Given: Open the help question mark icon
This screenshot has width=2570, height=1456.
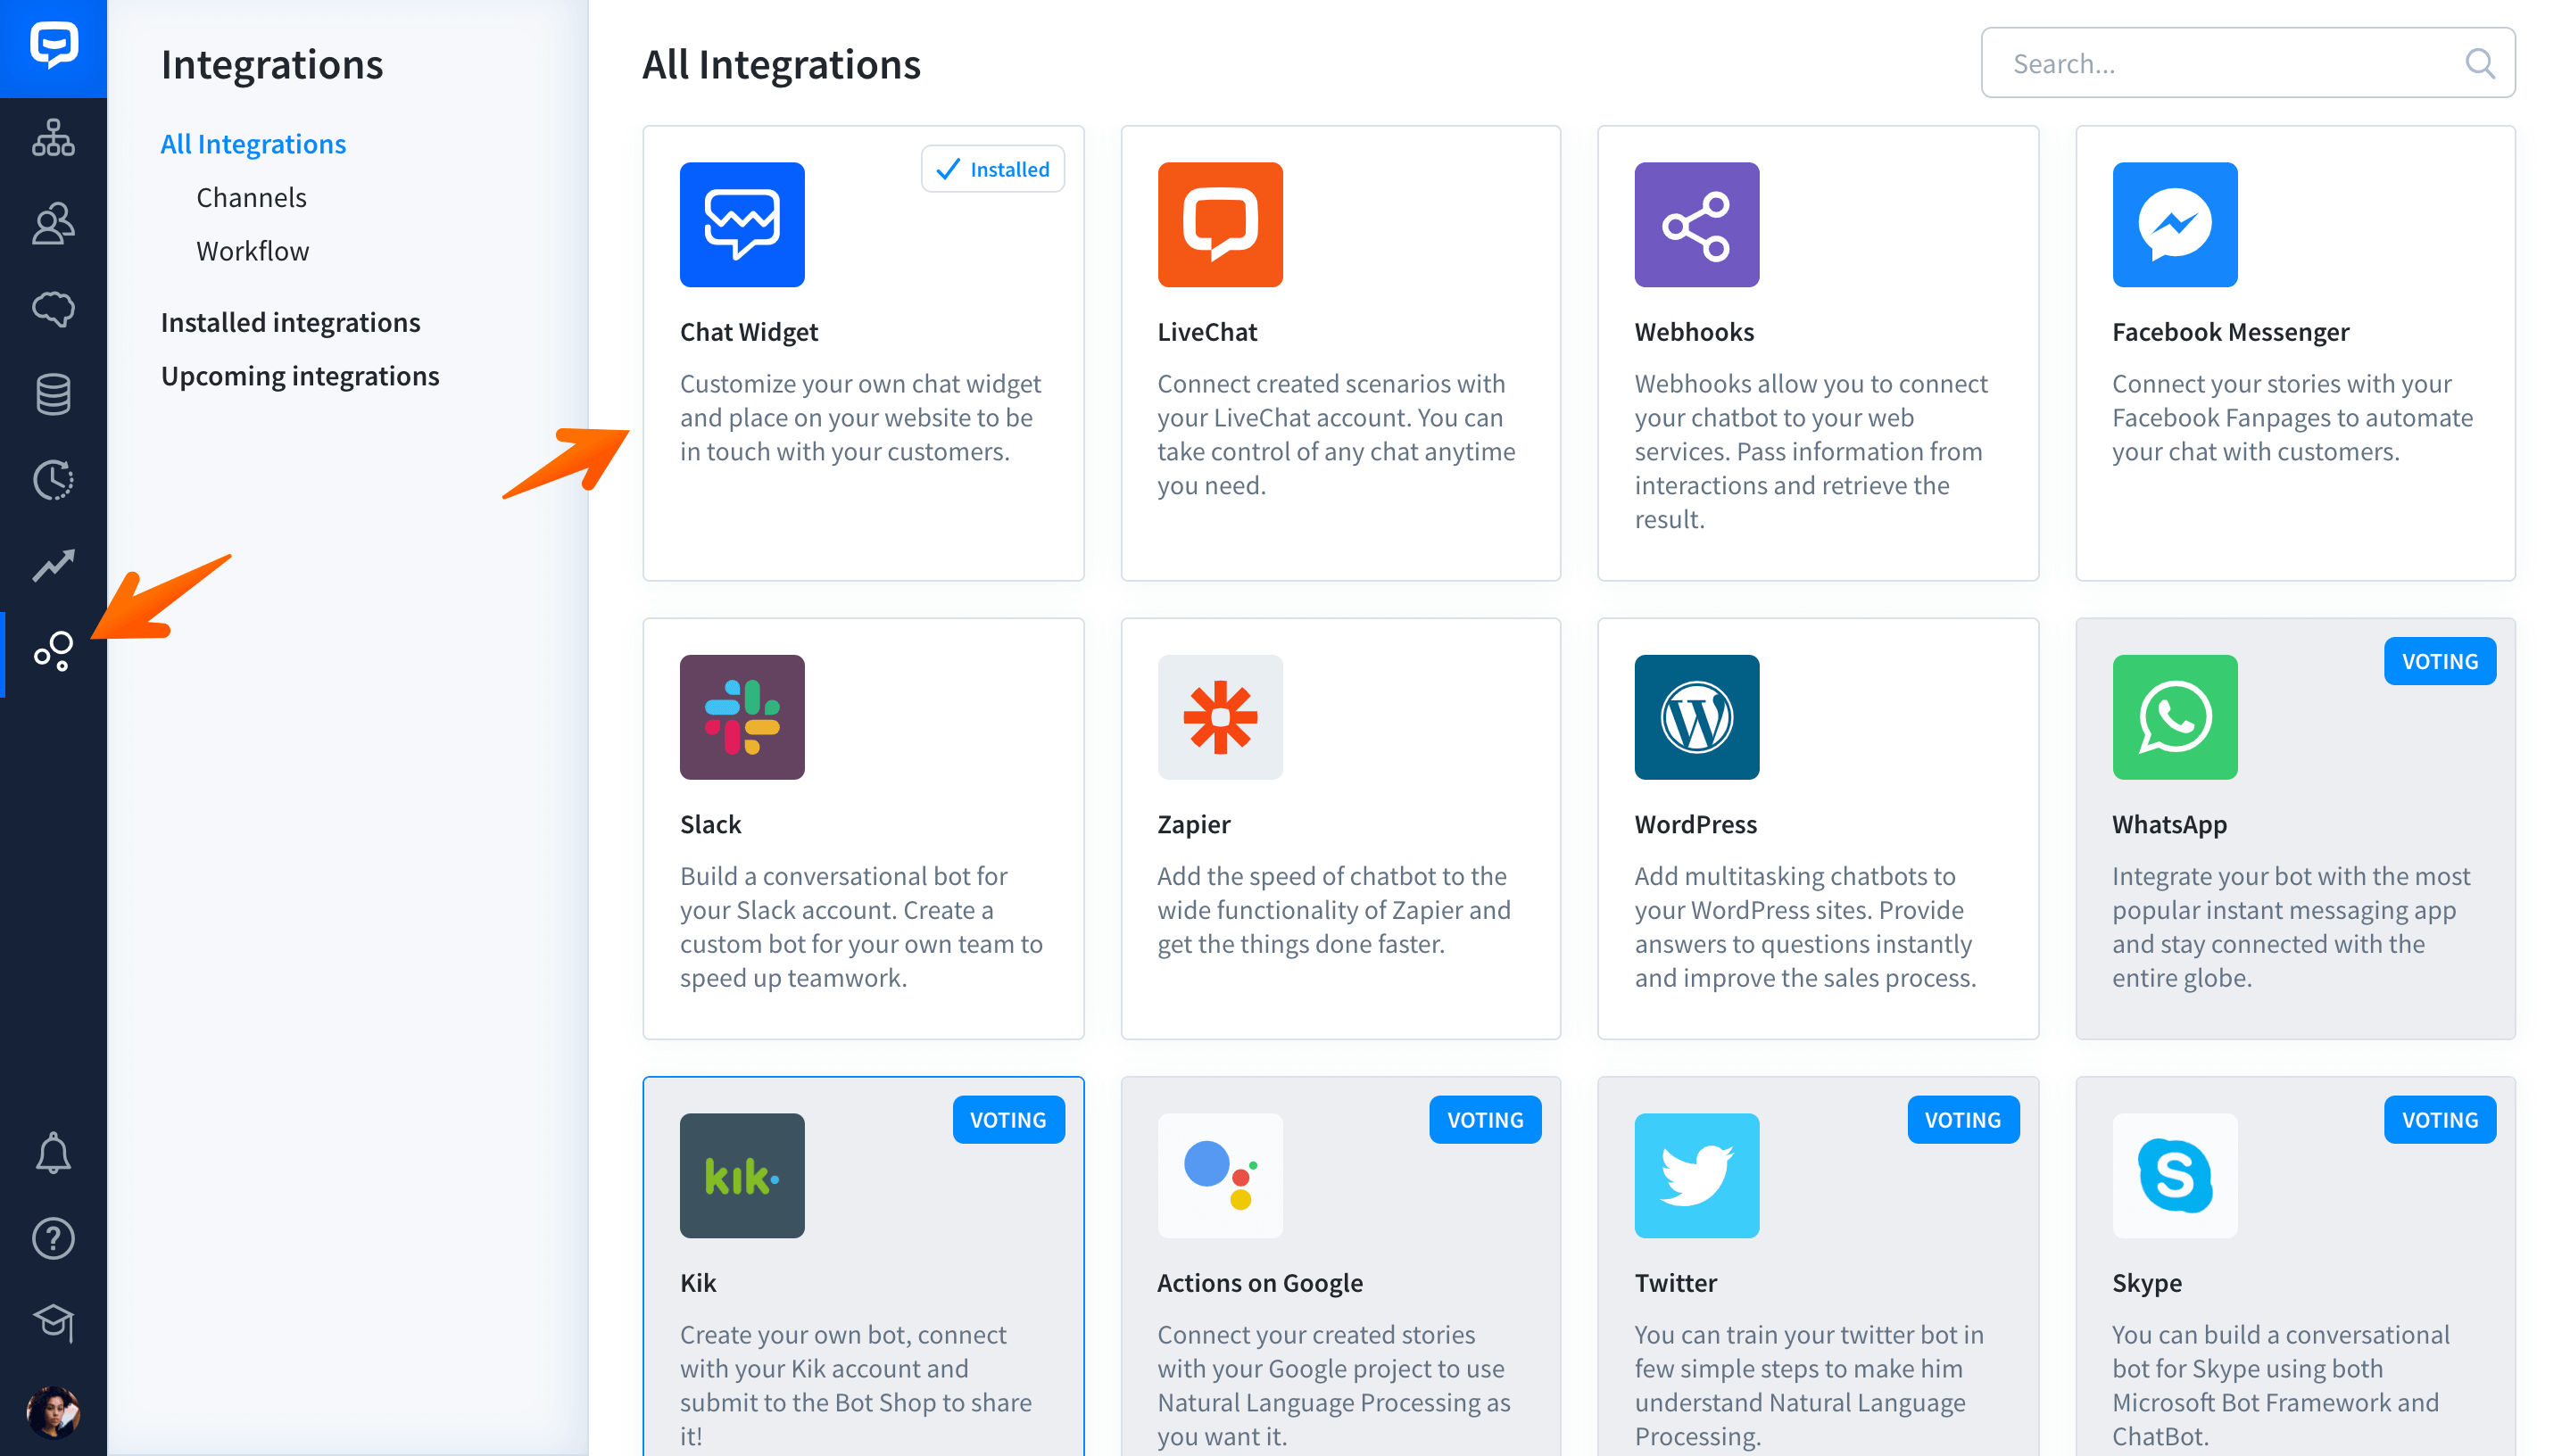Looking at the screenshot, I should [53, 1239].
